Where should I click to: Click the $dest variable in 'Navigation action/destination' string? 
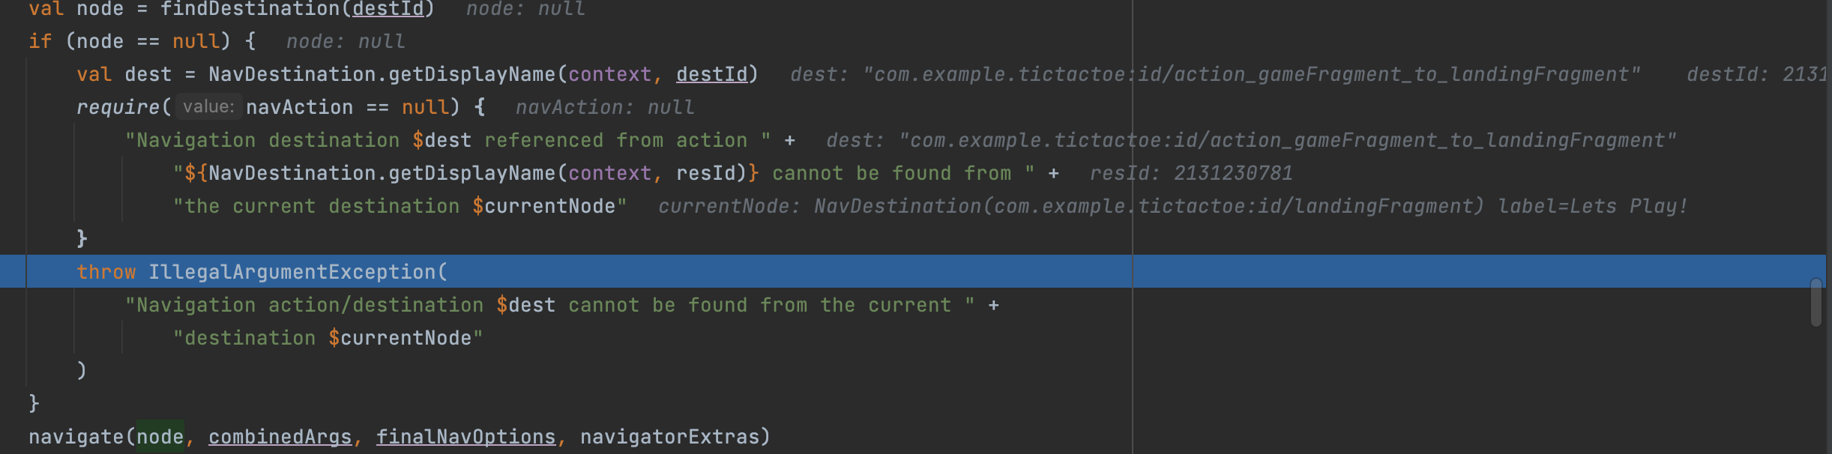coord(525,305)
